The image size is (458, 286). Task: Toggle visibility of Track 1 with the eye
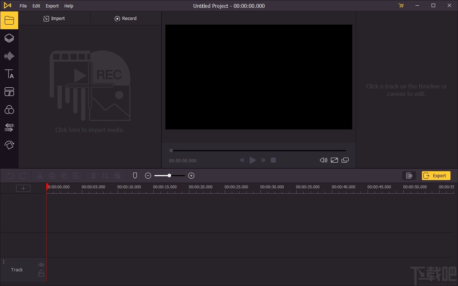click(41, 265)
